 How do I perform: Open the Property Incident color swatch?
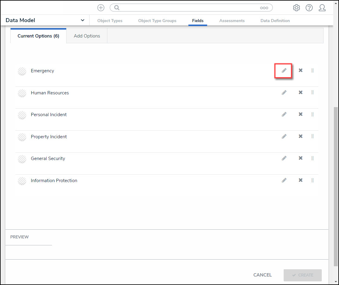tap(22, 137)
